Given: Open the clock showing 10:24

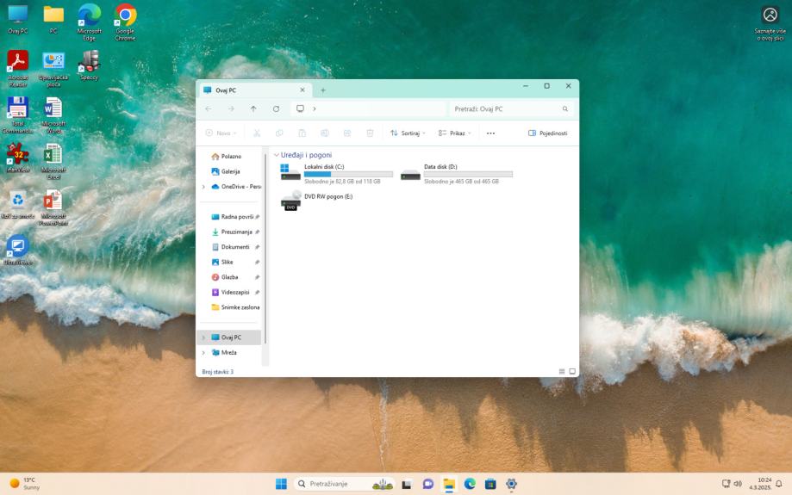Looking at the screenshot, I should coord(760,484).
